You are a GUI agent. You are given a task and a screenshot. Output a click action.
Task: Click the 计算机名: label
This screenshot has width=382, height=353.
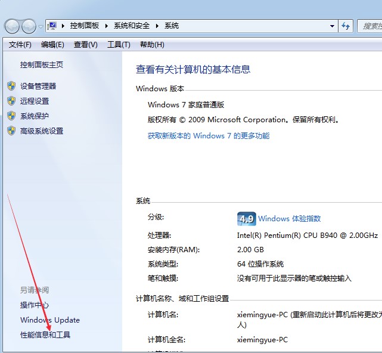tap(163, 315)
